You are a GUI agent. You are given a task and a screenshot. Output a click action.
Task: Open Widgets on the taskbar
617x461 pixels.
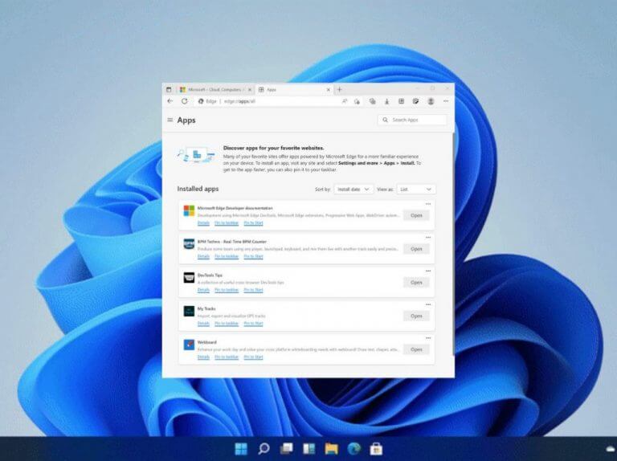point(308,449)
